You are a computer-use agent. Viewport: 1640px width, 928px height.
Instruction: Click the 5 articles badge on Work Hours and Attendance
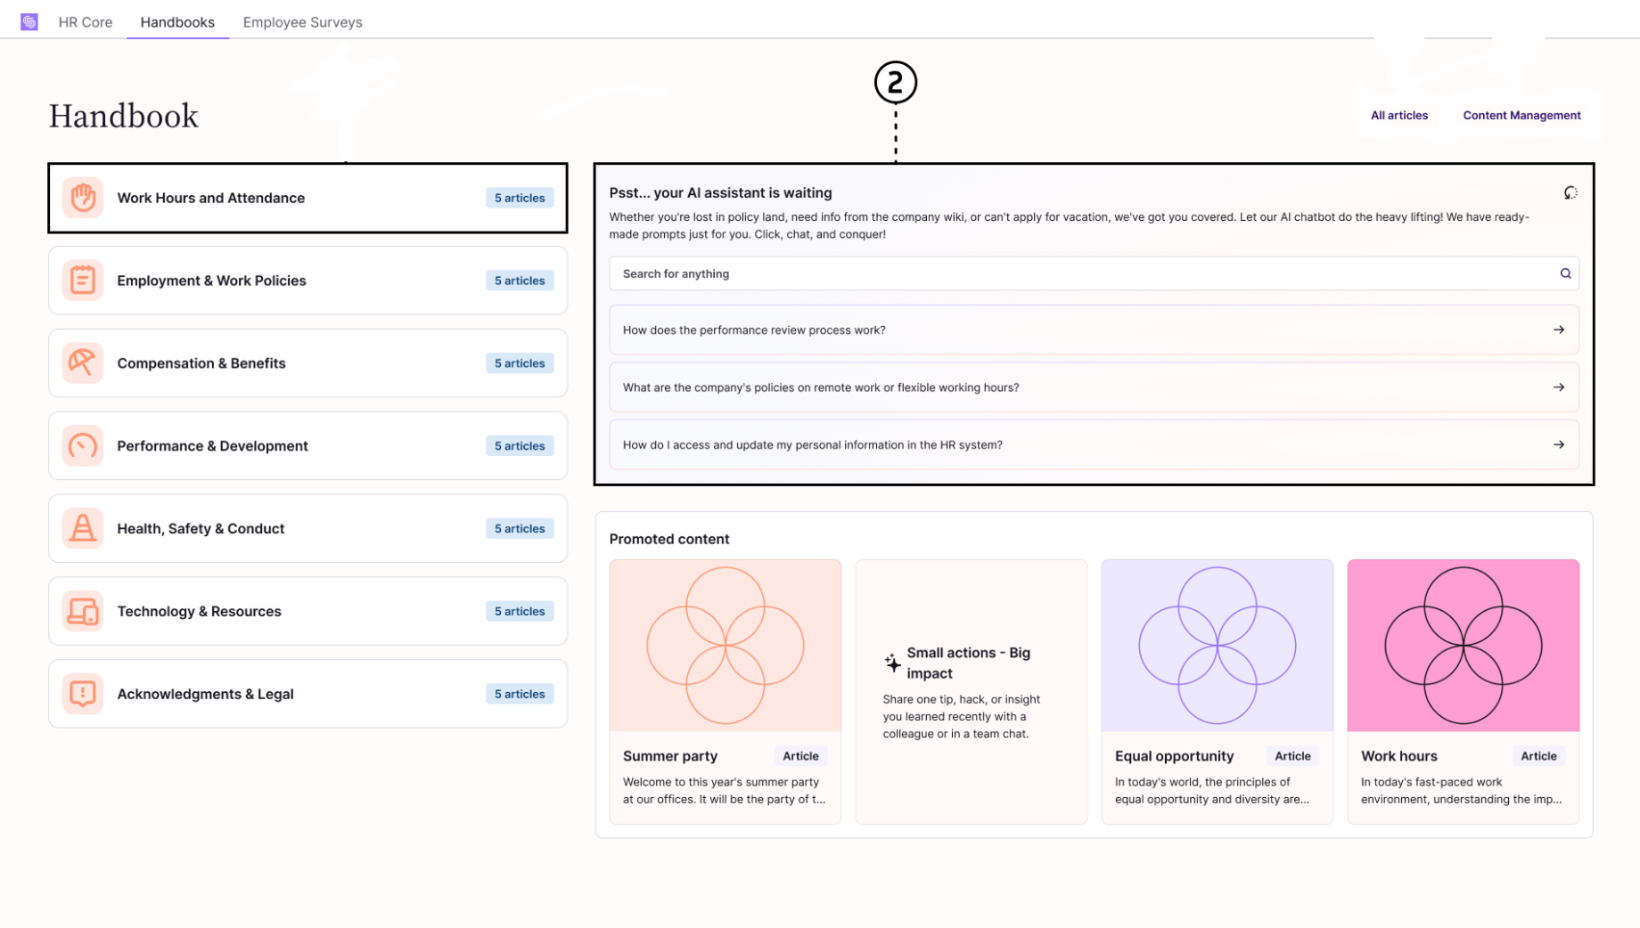[520, 198]
